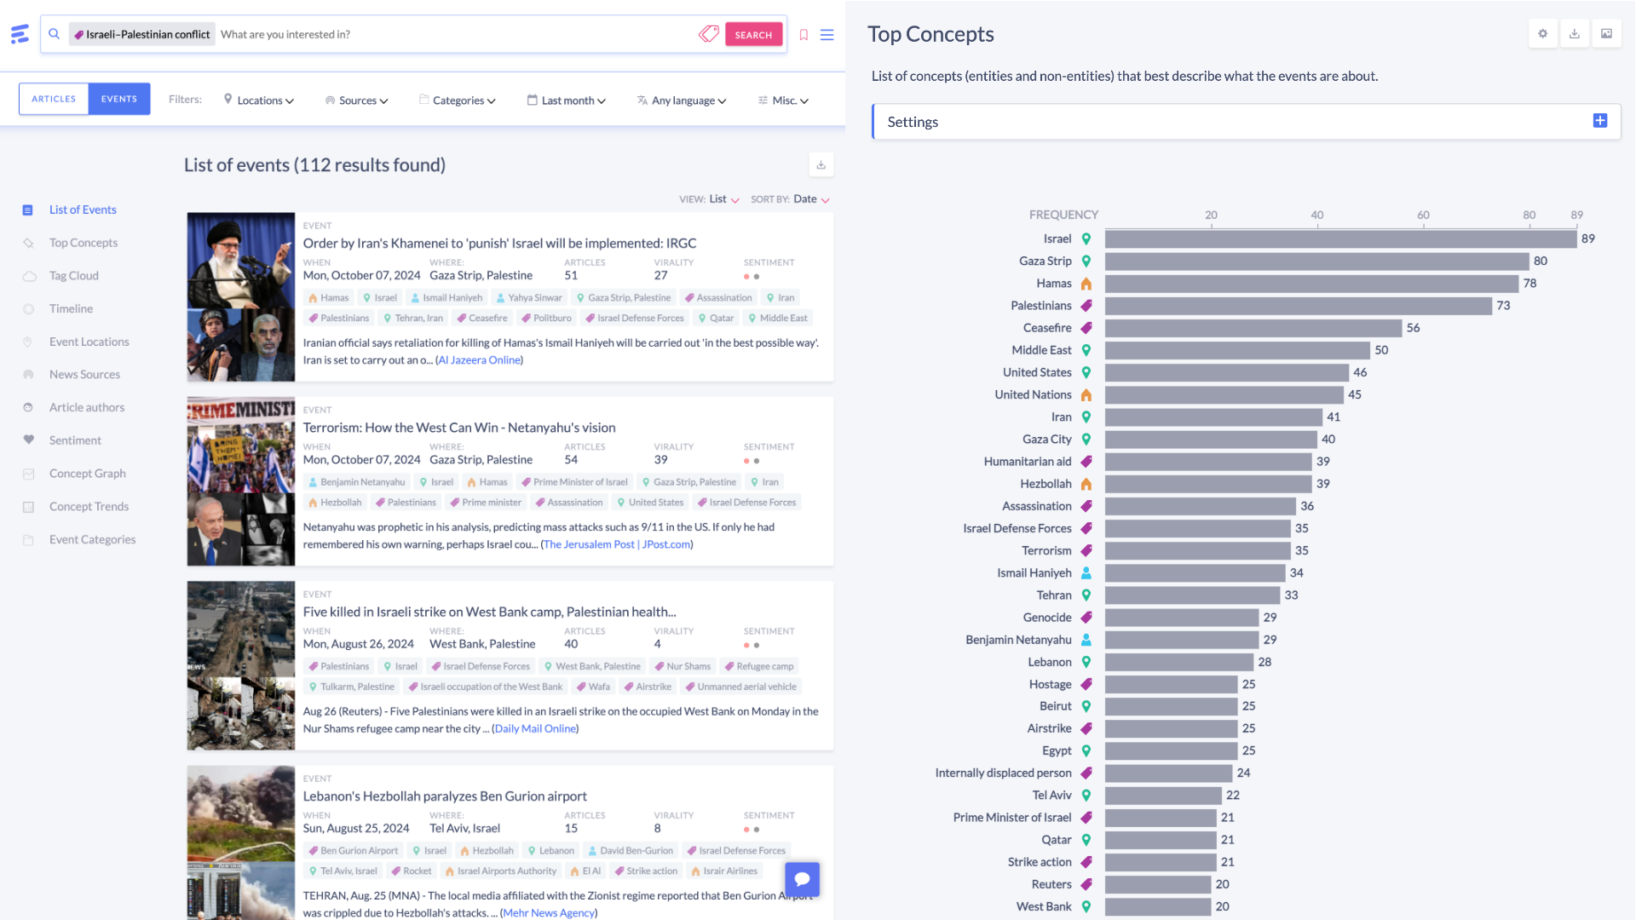Open the Last month date dropdown
Viewport: 1636px width, 920px height.
567,101
